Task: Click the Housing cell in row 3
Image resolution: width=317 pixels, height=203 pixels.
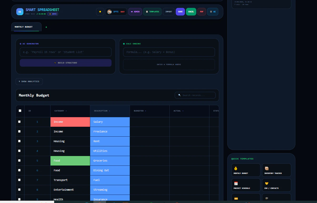Action: pos(70,141)
